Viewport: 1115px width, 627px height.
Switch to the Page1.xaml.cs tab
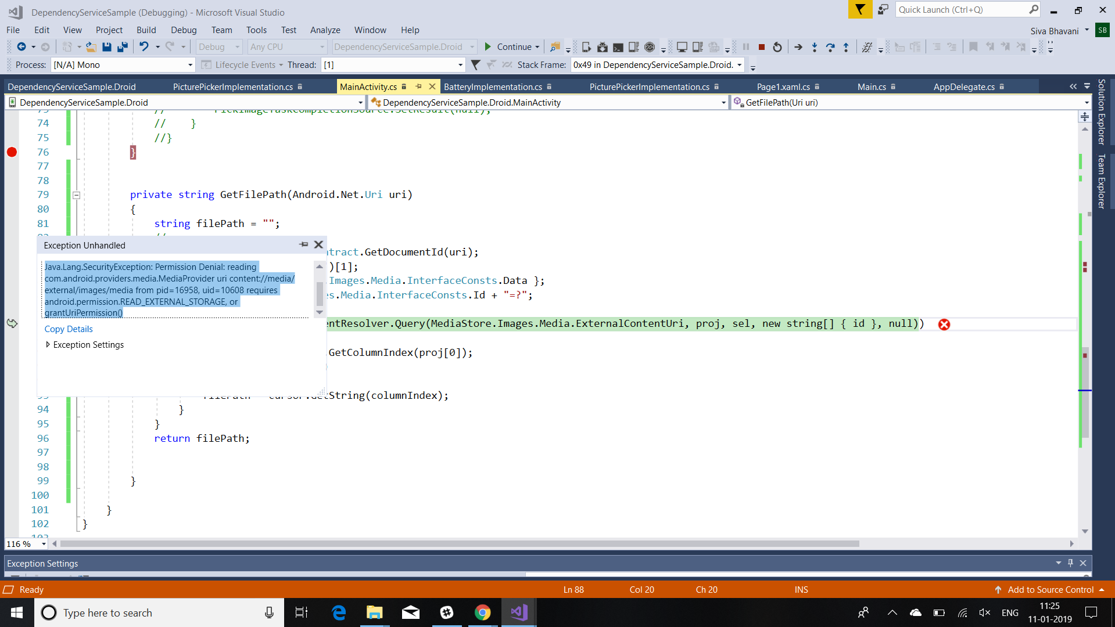tap(783, 87)
